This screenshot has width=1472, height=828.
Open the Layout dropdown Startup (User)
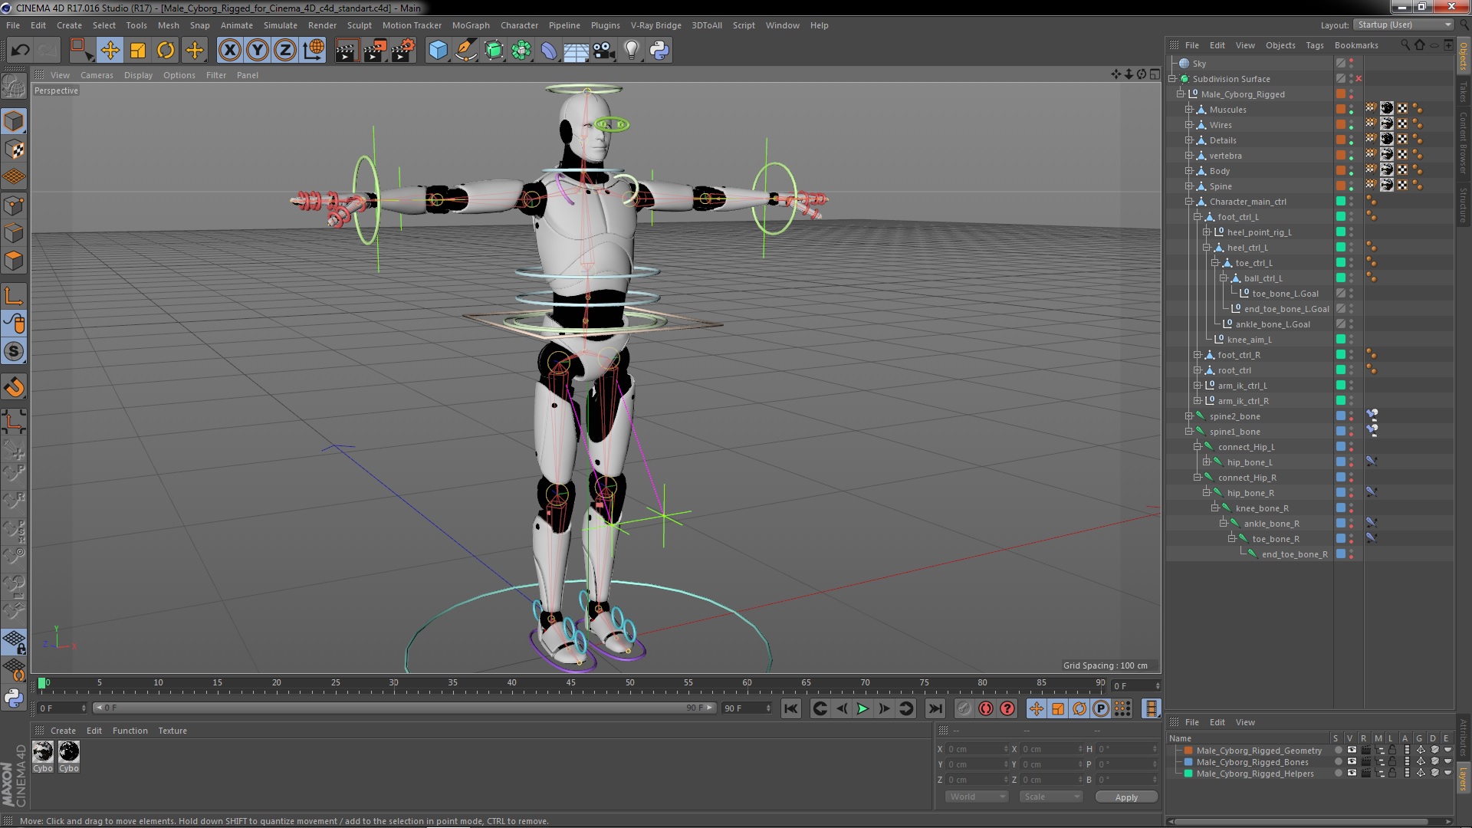1404,25
